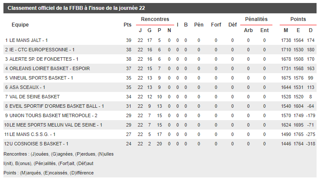Click the Pts column header
Screen dimensions: 320x180
click(127, 25)
